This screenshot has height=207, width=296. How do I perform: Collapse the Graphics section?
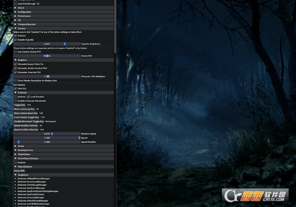coord(64,60)
